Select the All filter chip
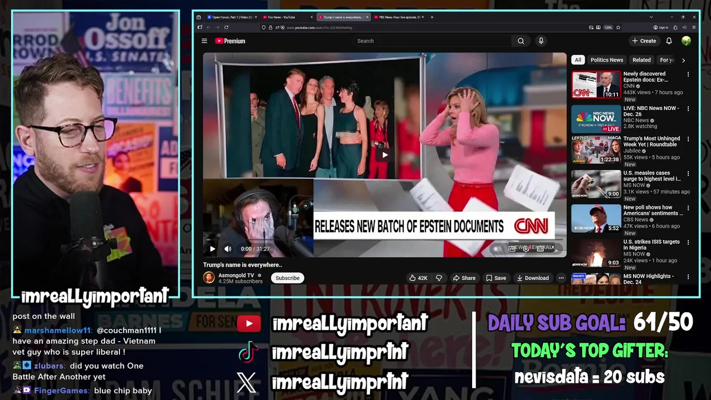Screen dimensions: 711x400 [578, 60]
